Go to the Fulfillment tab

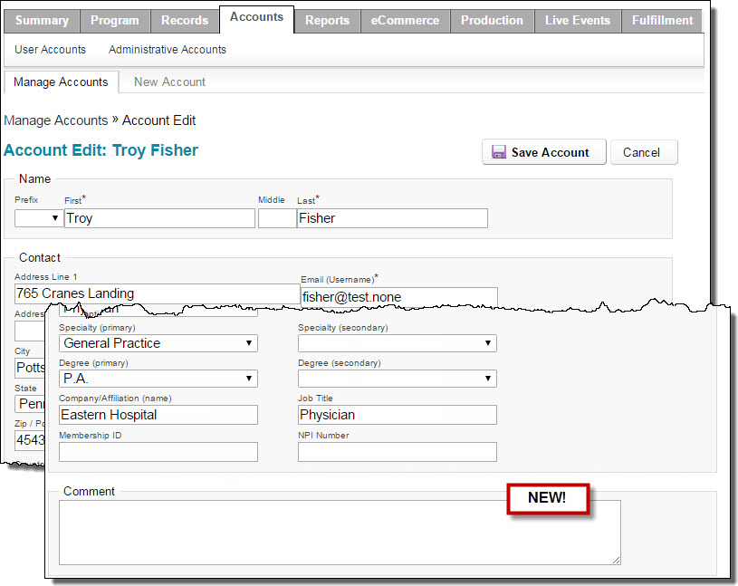662,21
